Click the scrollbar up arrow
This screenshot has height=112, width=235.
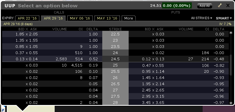click(231, 33)
